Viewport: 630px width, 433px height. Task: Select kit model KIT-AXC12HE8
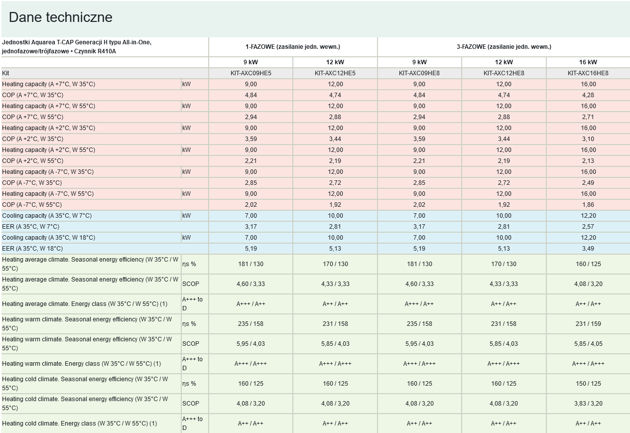[504, 73]
